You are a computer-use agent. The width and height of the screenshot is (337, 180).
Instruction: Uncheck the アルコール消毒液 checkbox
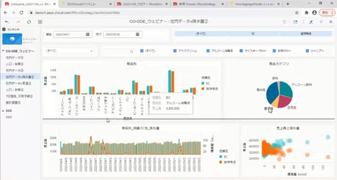pyautogui.click(x=208, y=51)
